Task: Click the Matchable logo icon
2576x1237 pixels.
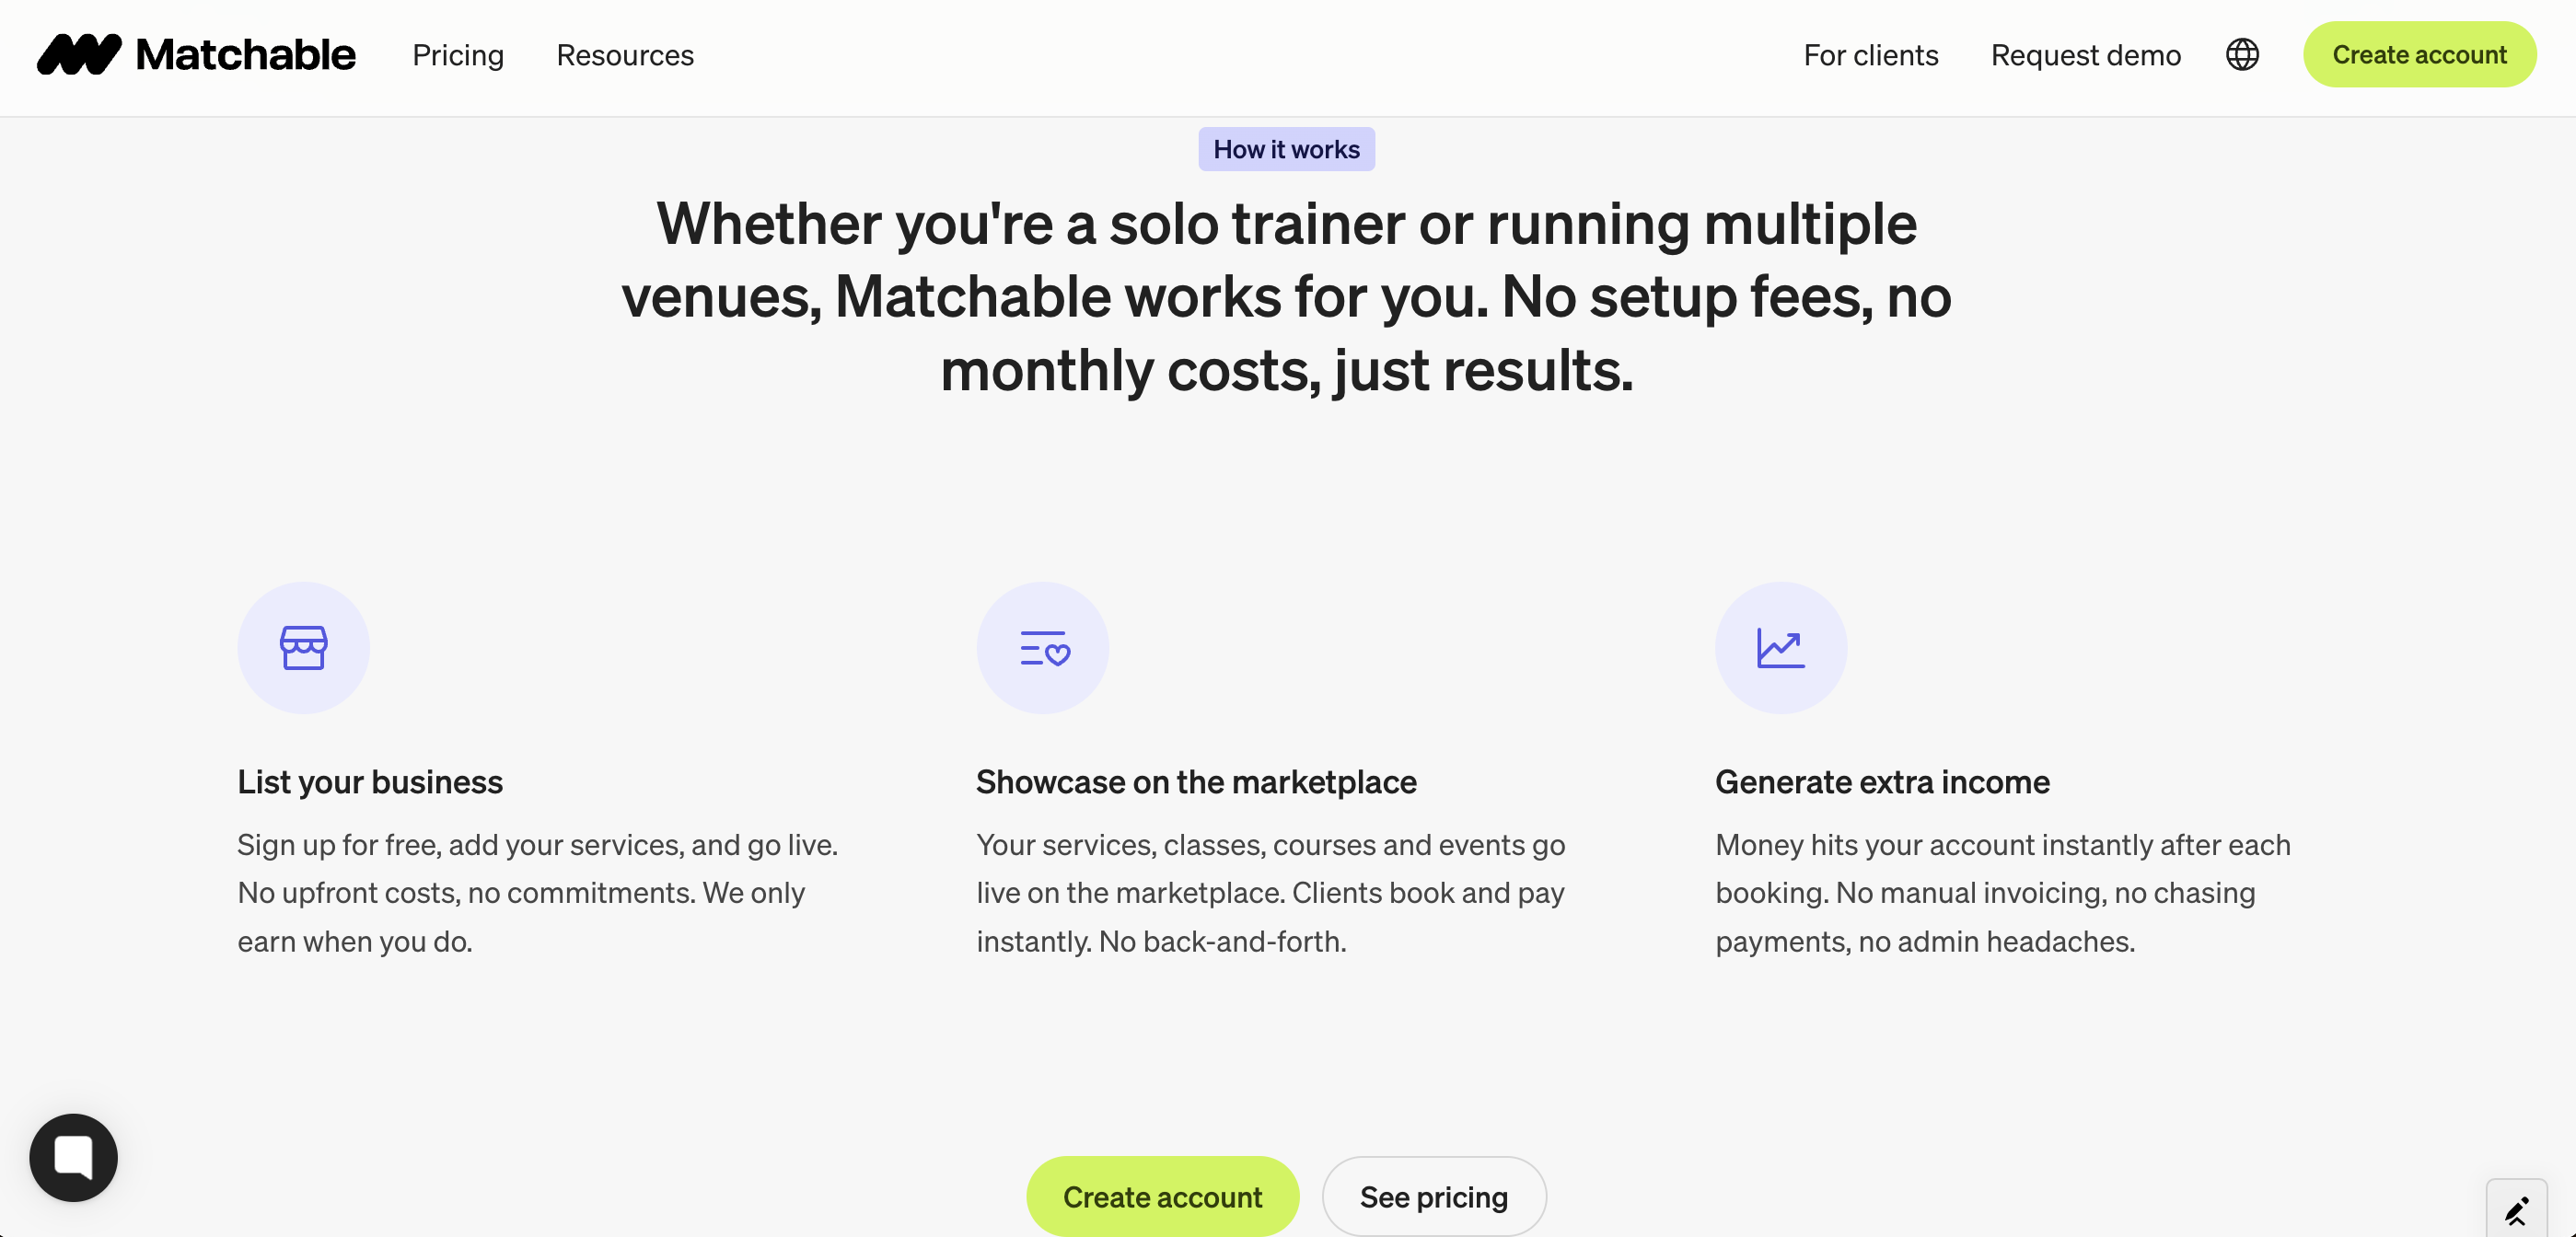Action: click(x=79, y=55)
